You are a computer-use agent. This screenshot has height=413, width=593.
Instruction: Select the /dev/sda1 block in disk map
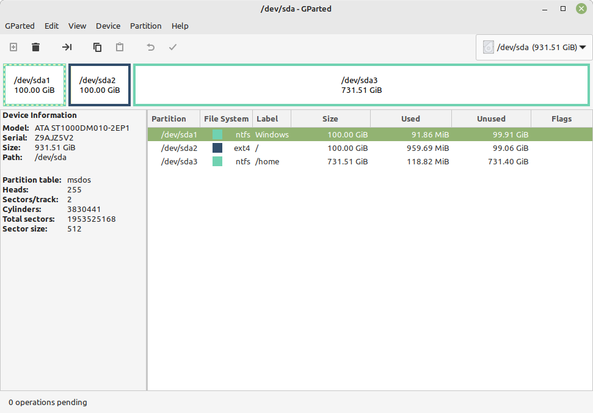[x=34, y=85]
